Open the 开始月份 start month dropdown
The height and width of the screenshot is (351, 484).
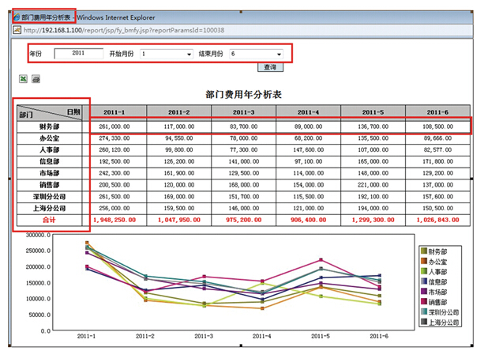pyautogui.click(x=167, y=54)
